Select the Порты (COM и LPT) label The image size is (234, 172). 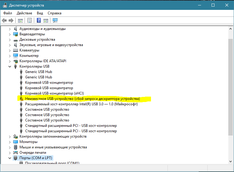pyautogui.click(x=36, y=158)
